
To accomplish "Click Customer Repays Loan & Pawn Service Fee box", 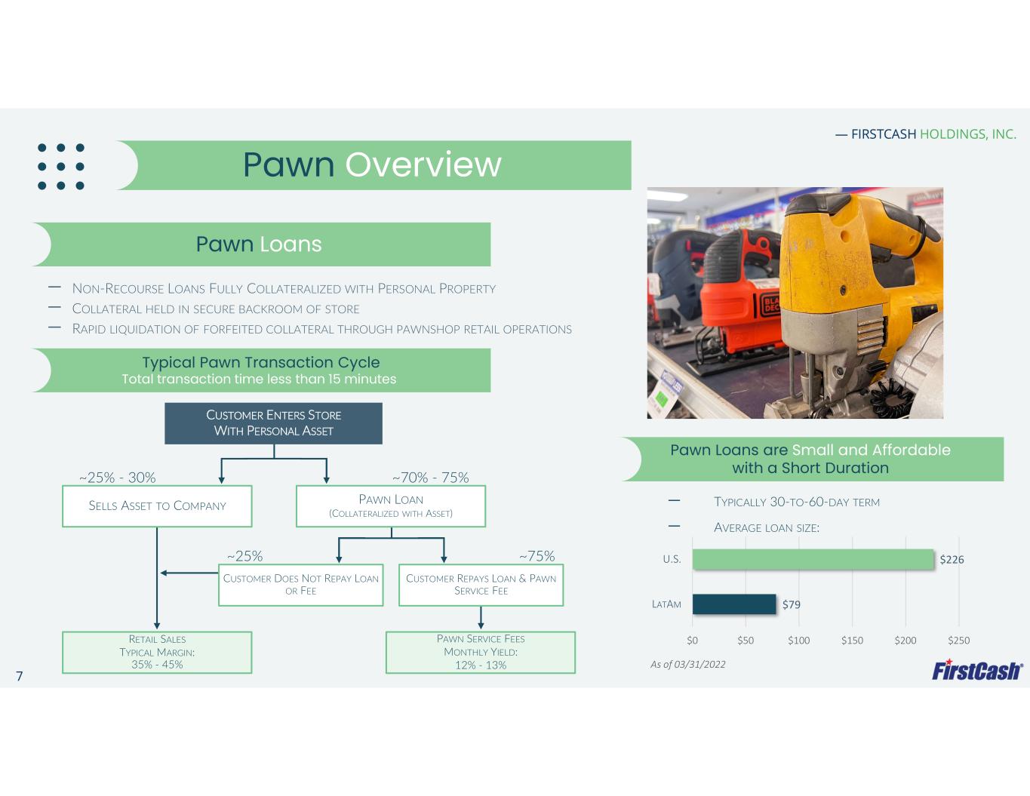I will point(481,584).
